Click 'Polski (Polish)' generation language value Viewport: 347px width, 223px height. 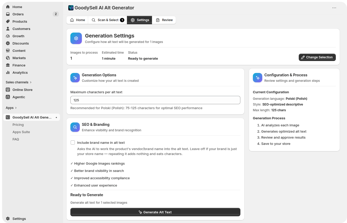(296, 99)
